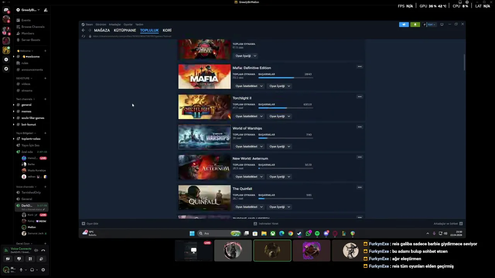Open more options for The Quinfall
495x278 pixels.
point(360,187)
